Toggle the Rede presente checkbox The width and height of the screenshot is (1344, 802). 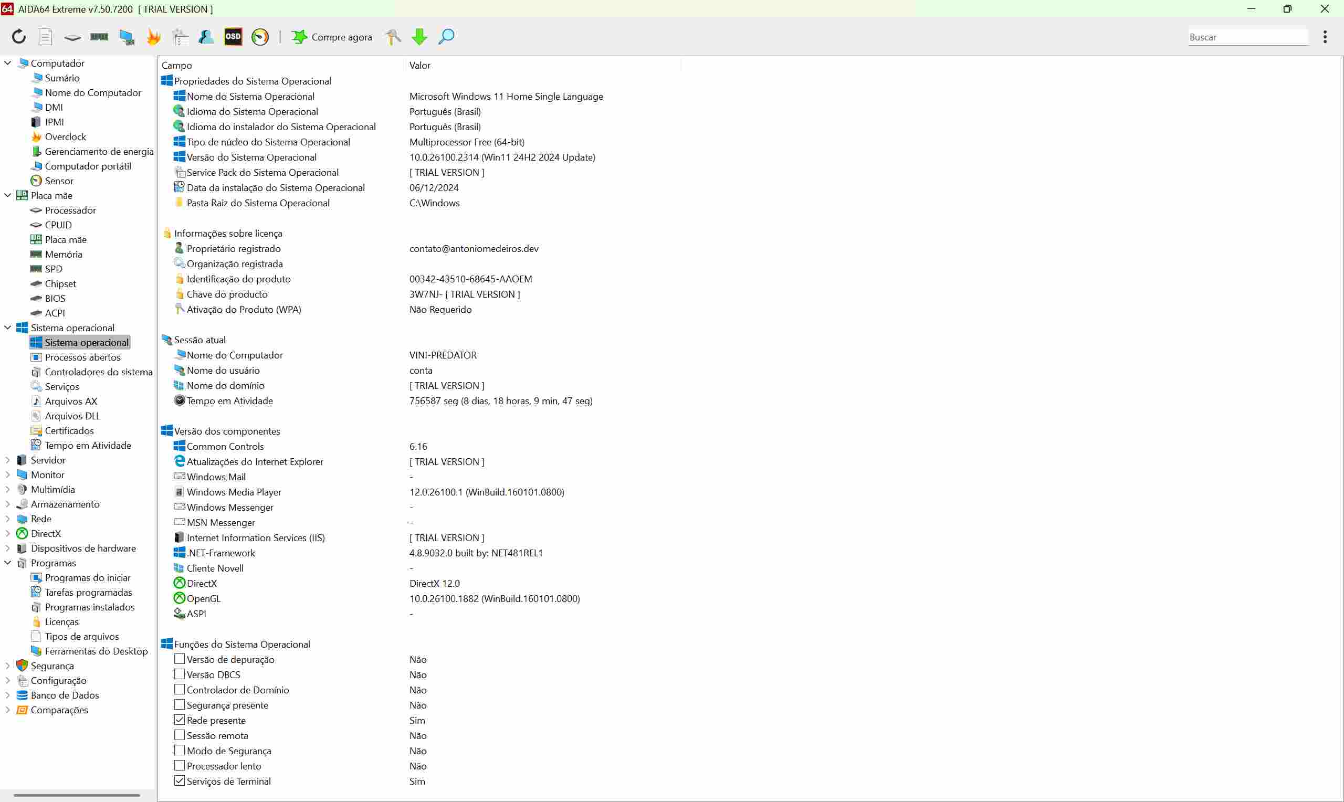pyautogui.click(x=180, y=720)
